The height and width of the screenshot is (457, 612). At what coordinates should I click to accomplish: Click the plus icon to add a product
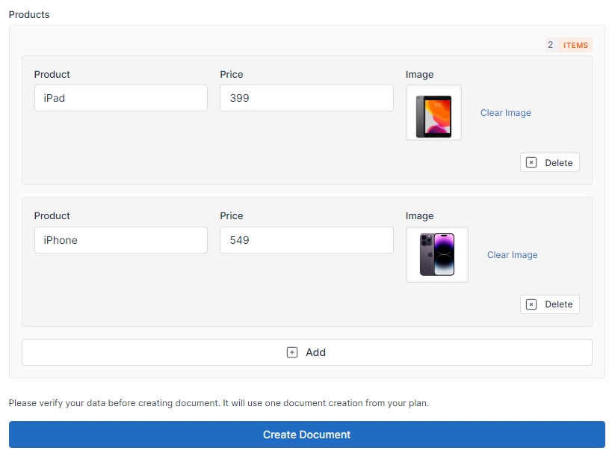point(292,352)
